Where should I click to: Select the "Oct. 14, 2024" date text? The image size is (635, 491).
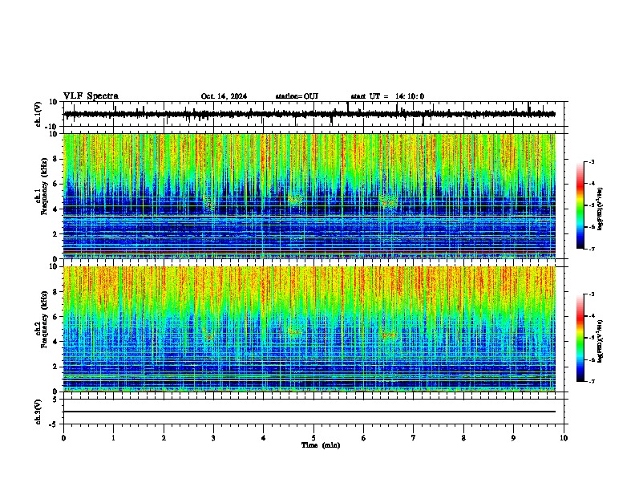[224, 96]
